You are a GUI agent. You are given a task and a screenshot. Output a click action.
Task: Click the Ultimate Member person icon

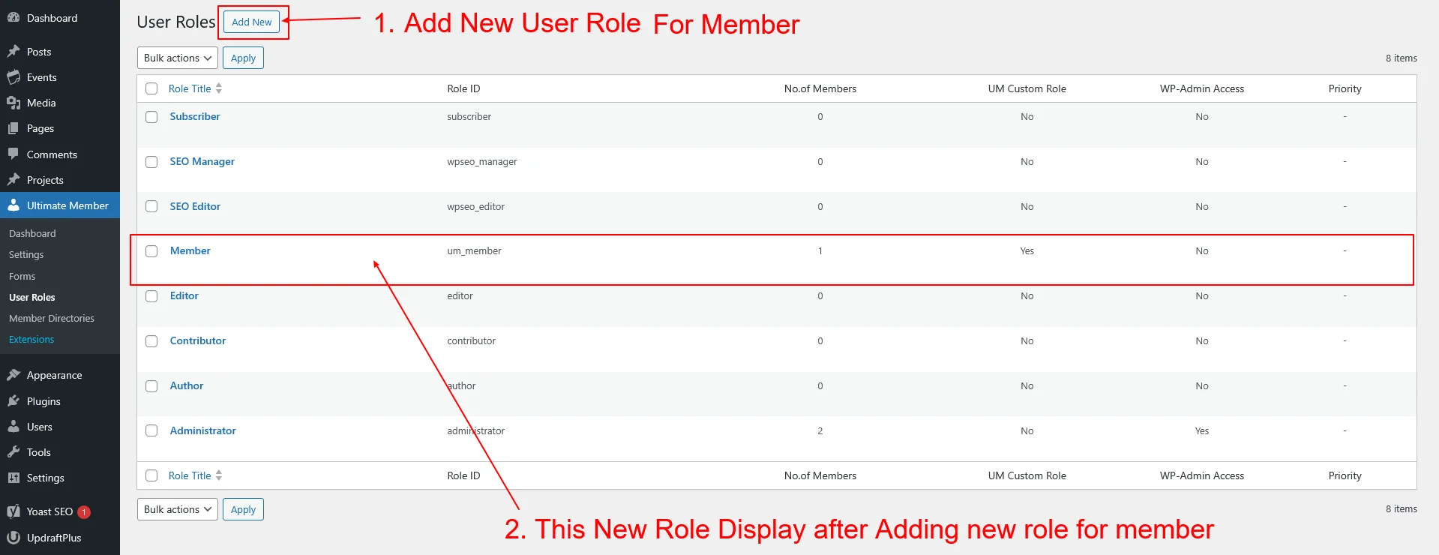(x=13, y=205)
